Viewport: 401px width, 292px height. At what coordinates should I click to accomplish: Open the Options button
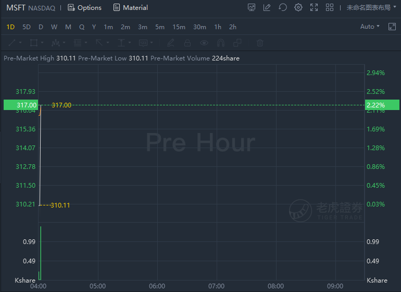point(84,8)
